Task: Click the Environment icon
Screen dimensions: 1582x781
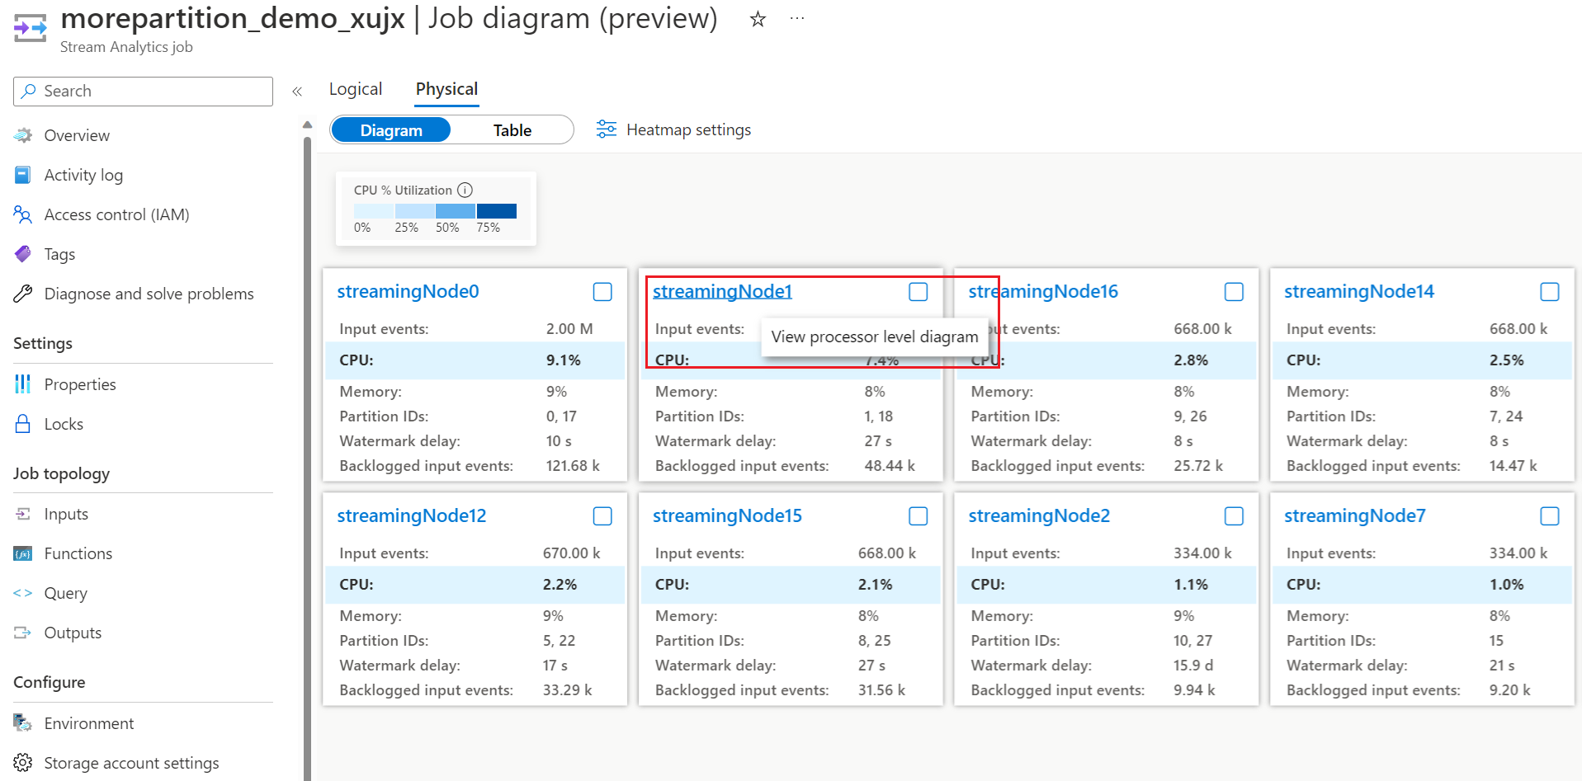Action: pos(23,723)
